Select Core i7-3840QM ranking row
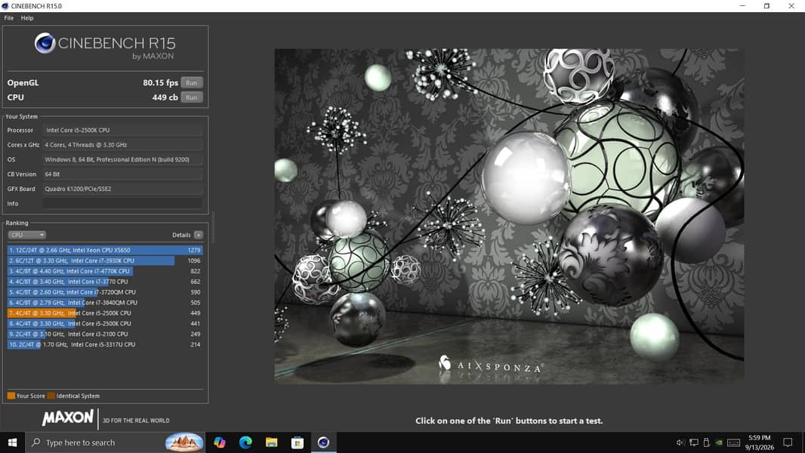Image resolution: width=805 pixels, height=453 pixels. pos(105,303)
